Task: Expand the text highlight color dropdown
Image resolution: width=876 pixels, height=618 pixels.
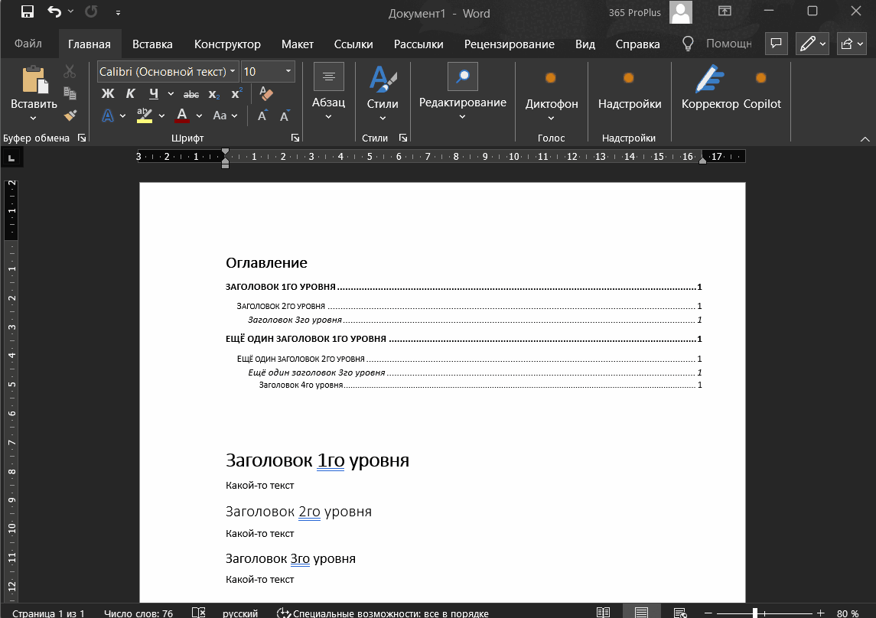Action: tap(161, 115)
